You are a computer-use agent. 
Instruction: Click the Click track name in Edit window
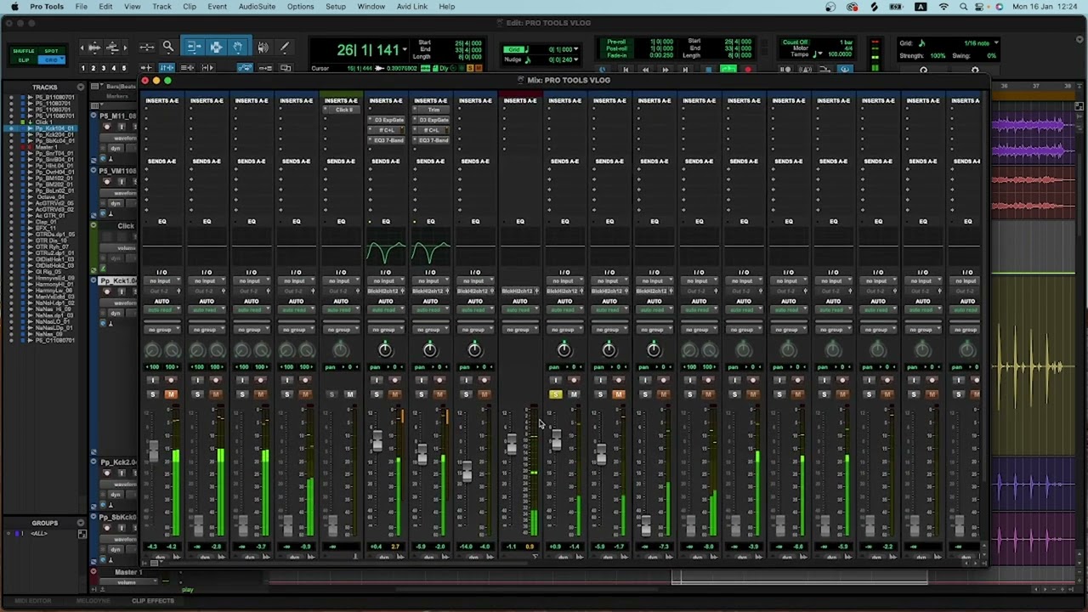[125, 226]
